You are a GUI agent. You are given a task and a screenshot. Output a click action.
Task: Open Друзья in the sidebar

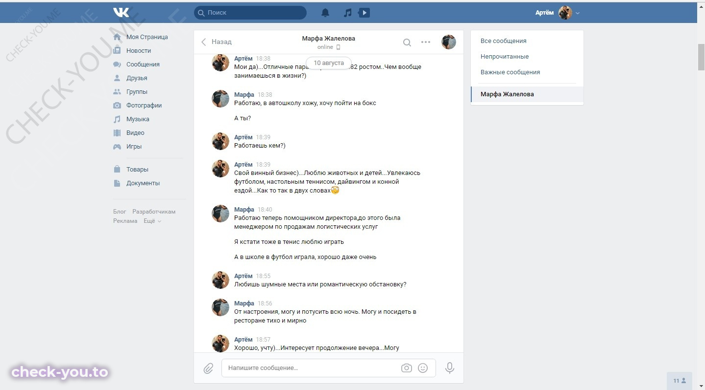coord(137,78)
